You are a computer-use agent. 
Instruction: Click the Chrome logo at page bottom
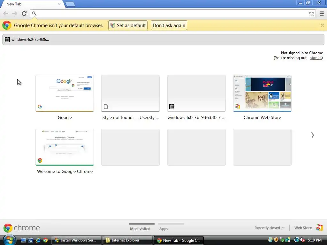pos(8,228)
